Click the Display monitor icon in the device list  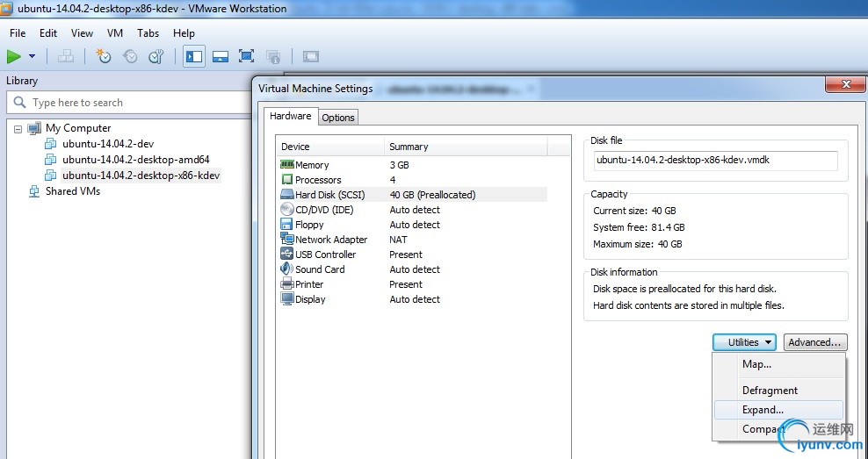286,298
